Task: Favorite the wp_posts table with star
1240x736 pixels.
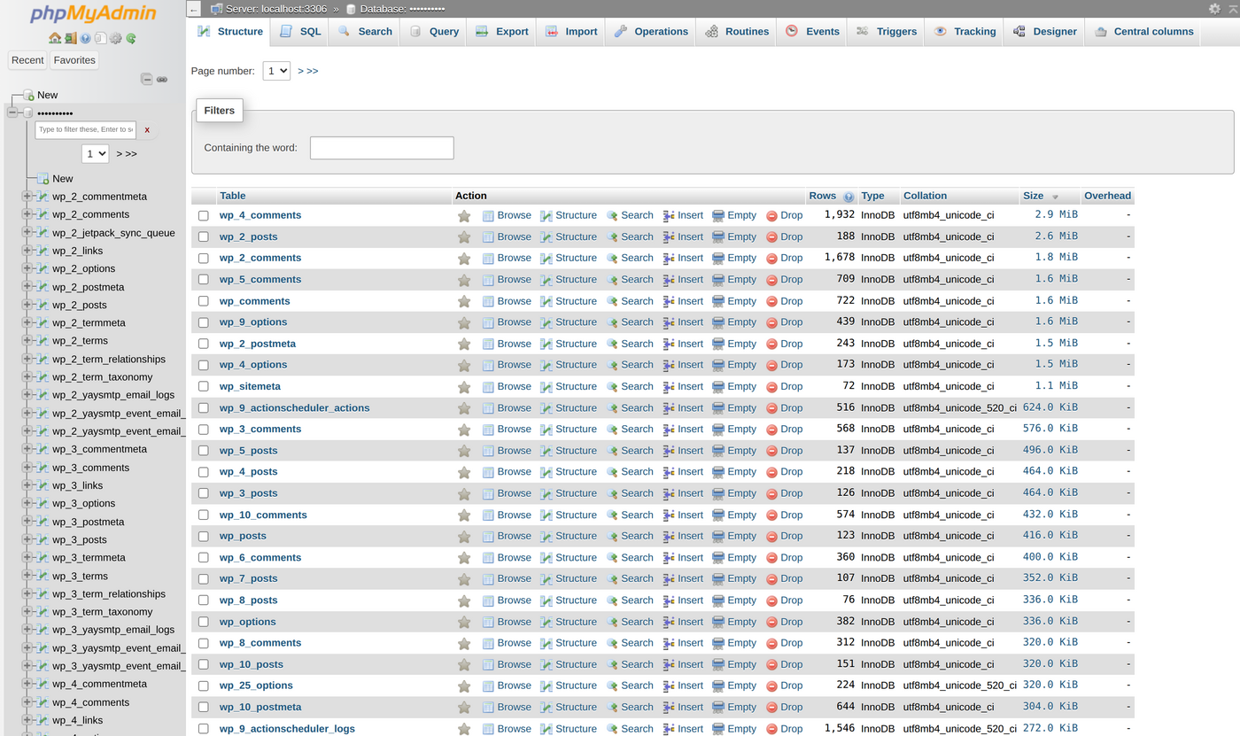Action: click(464, 536)
